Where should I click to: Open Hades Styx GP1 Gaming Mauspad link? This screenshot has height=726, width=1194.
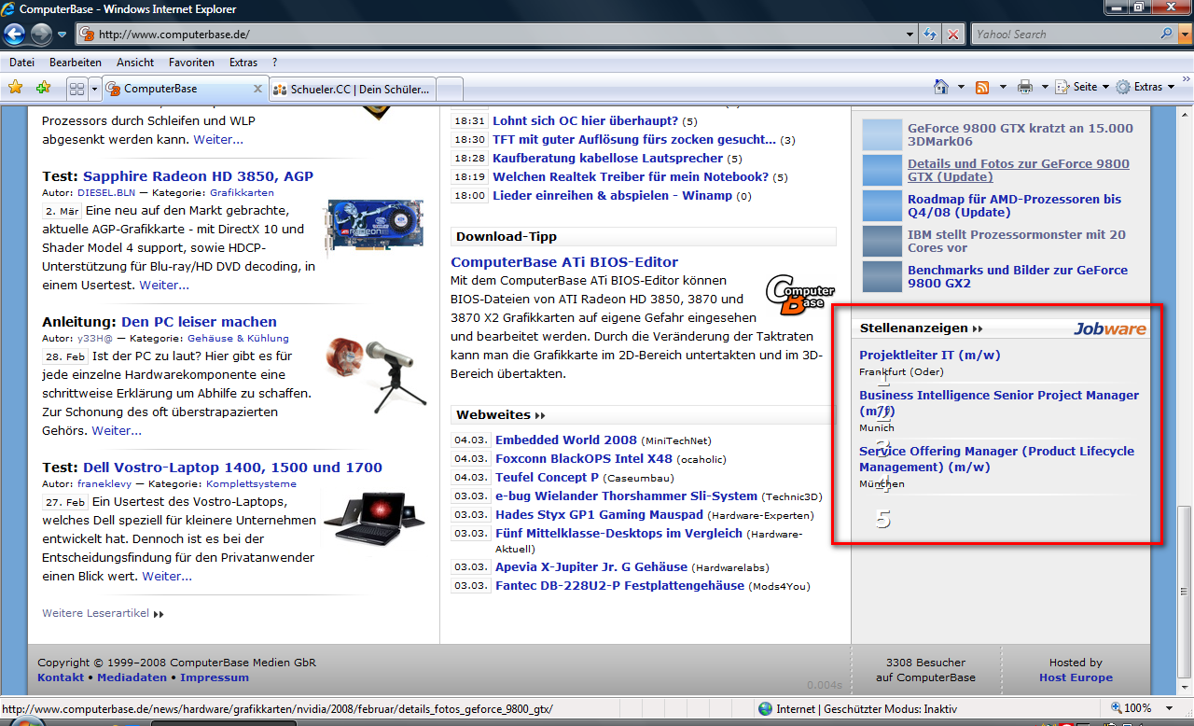click(599, 514)
